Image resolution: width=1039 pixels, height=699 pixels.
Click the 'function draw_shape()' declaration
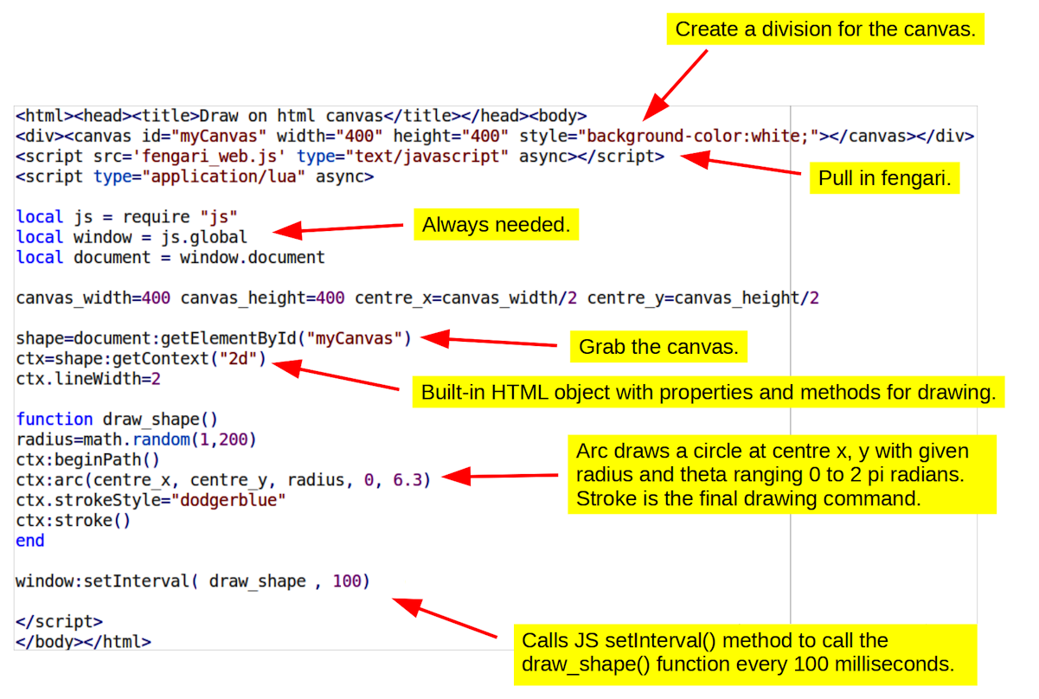(117, 420)
